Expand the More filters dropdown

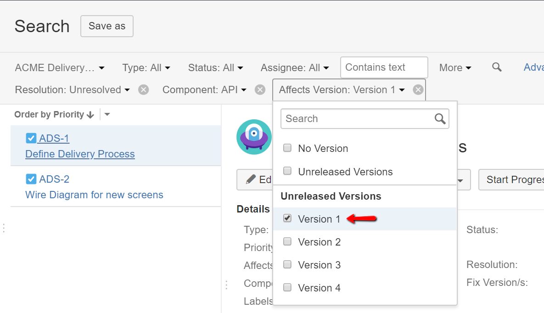(x=454, y=67)
